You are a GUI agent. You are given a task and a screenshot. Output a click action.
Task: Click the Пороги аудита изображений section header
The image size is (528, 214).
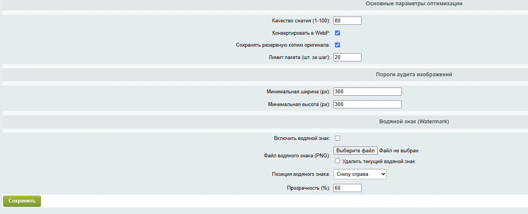tap(414, 75)
